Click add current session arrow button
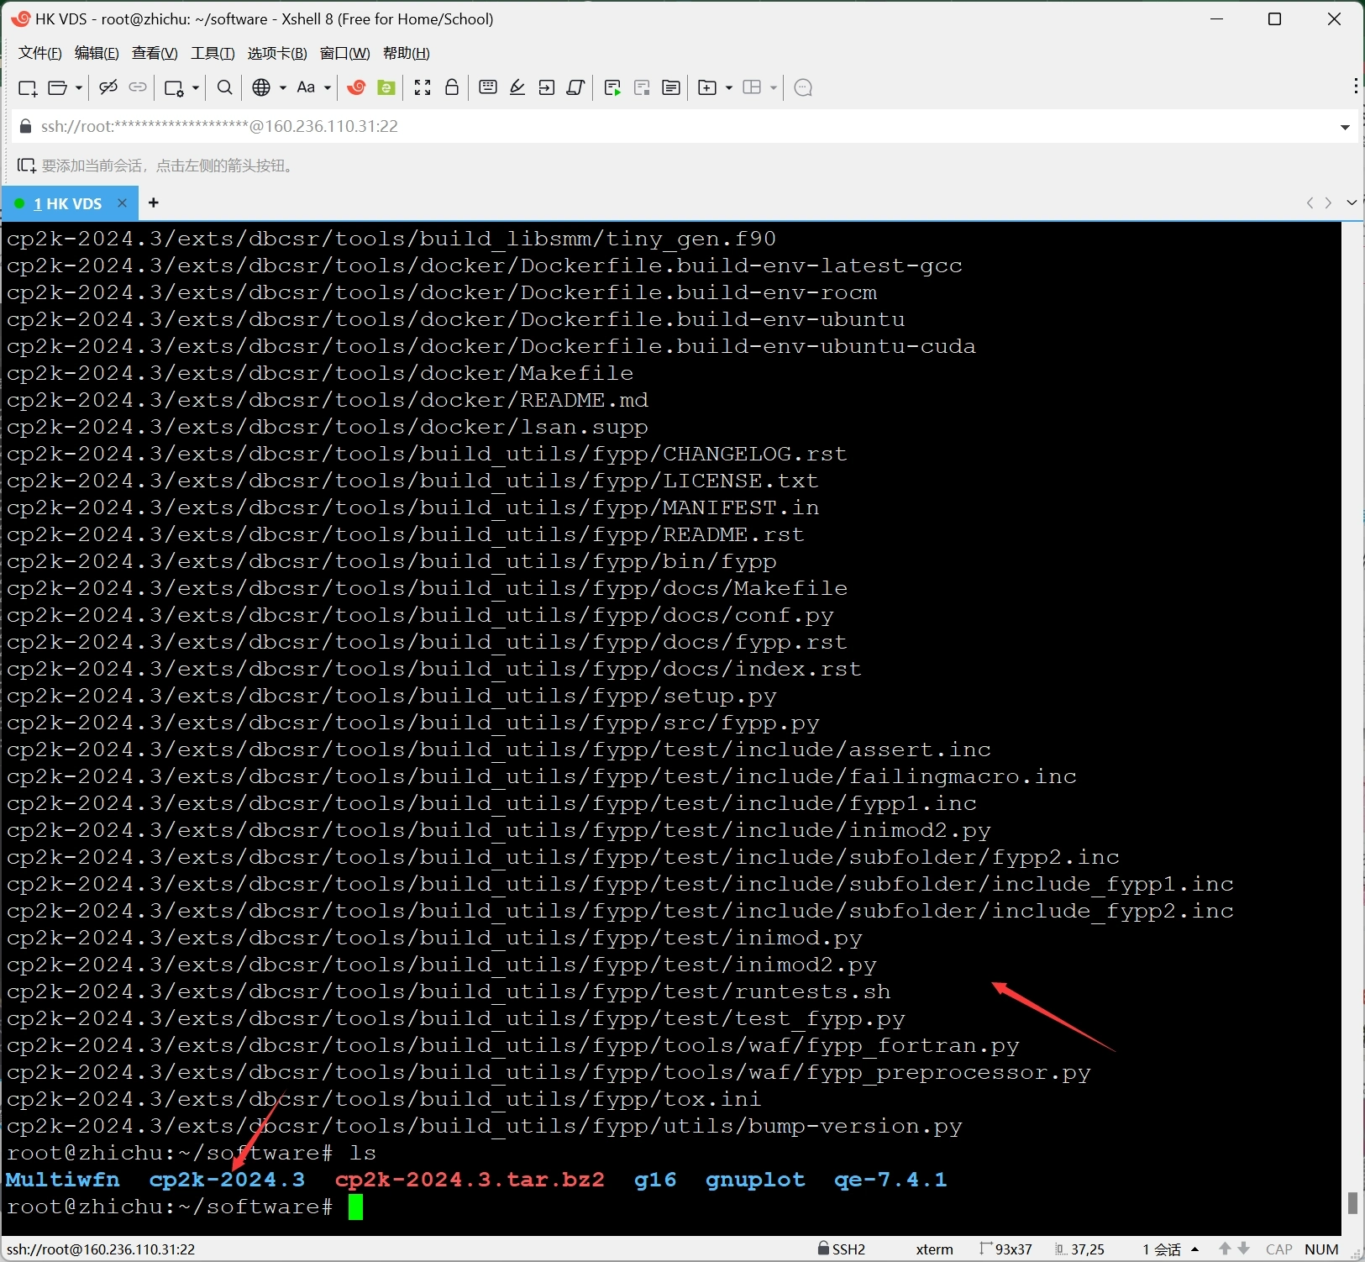The height and width of the screenshot is (1262, 1365). (27, 166)
